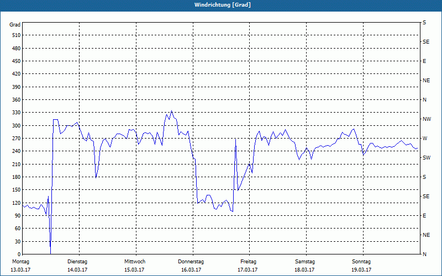442x276 pixels.
Task: Click the 300 y-axis value
Action: coord(17,125)
